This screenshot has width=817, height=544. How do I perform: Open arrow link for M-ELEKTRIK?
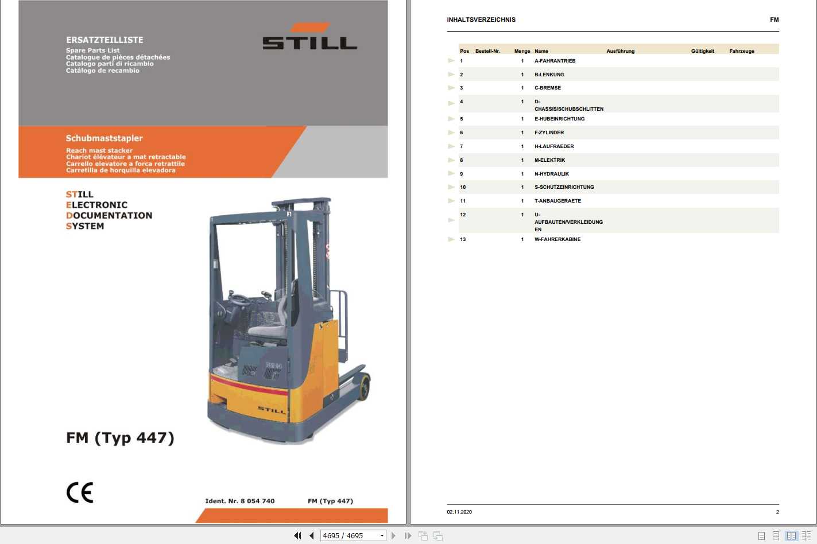451,160
